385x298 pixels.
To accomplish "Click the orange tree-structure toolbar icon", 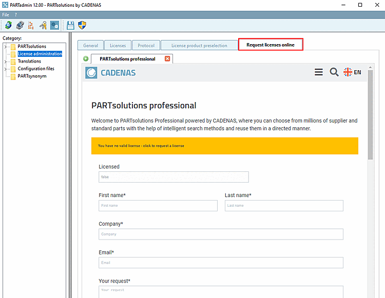I will tap(31, 25).
